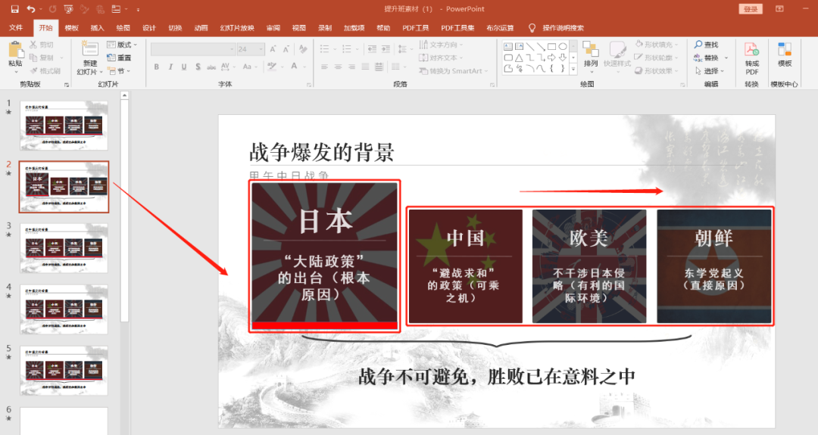Viewport: 818px width, 435px height.
Task: Click the Decrease Indent icon
Action: coord(372,49)
